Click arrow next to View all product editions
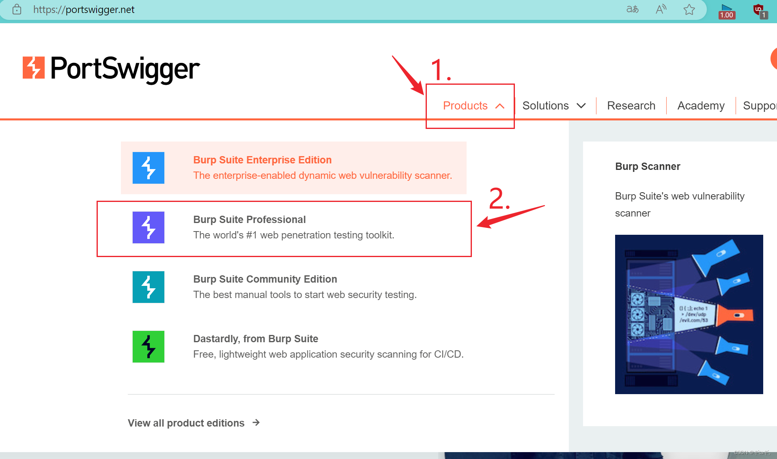777x459 pixels. pos(256,423)
